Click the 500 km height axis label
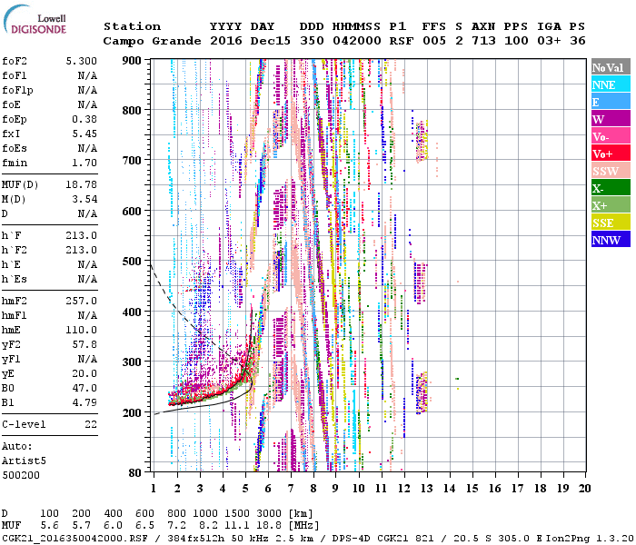The height and width of the screenshot is (545, 636). coord(132,262)
